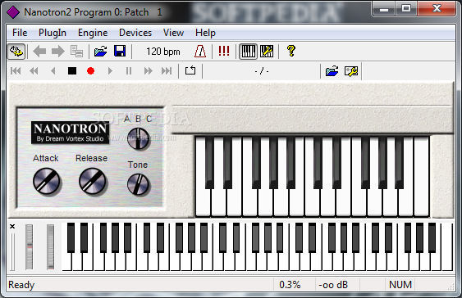This screenshot has height=298, width=462.
Task: Click the '- / -' position display
Action: pyautogui.click(x=262, y=71)
